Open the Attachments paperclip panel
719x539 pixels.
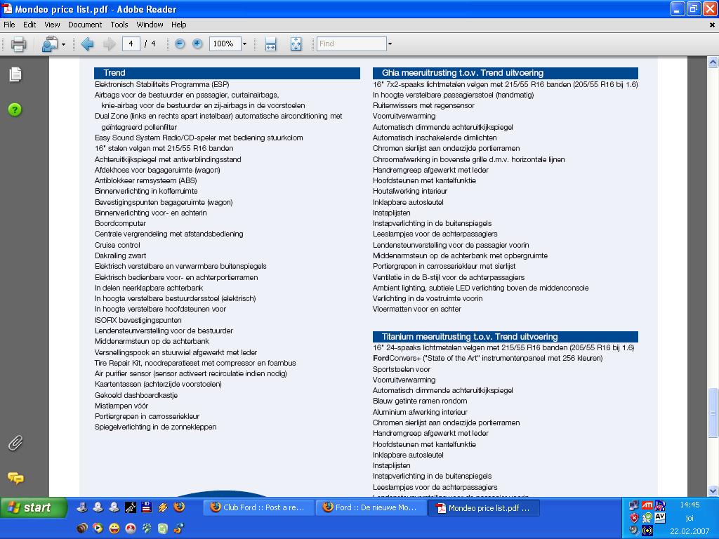(15, 443)
